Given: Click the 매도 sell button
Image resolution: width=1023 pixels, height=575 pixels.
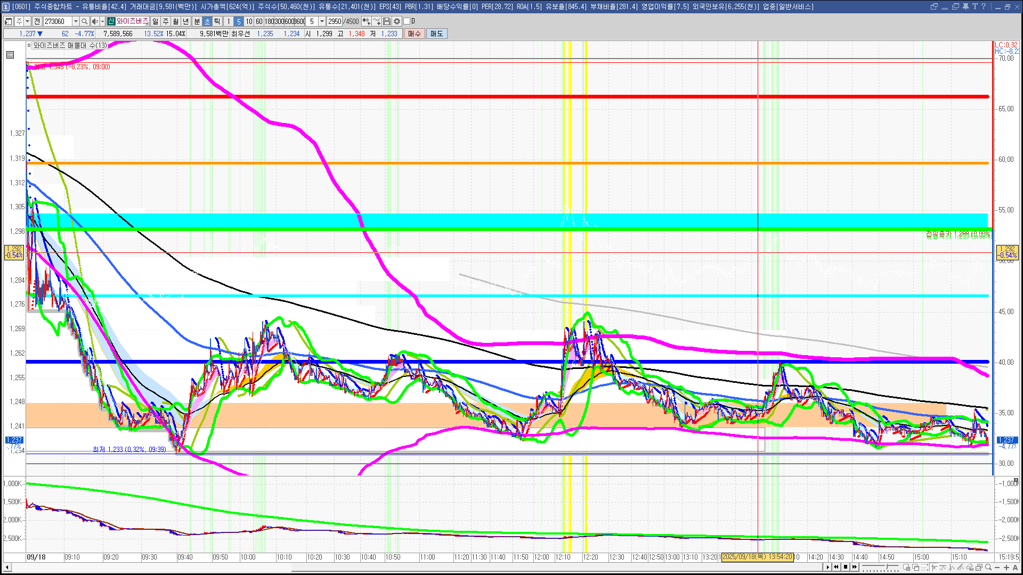Looking at the screenshot, I should (437, 34).
